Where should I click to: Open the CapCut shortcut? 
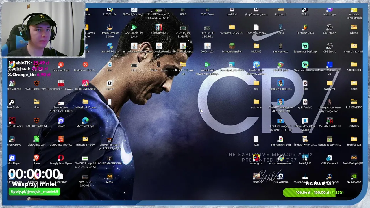(110, 85)
